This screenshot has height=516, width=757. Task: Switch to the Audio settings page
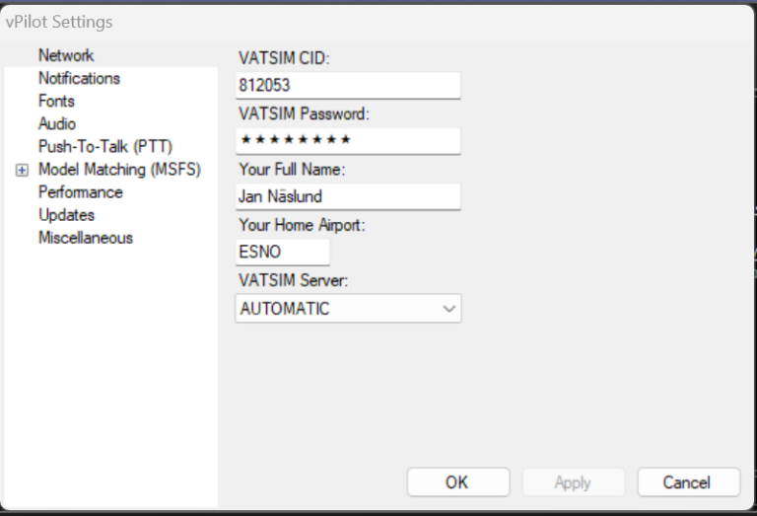coord(57,123)
